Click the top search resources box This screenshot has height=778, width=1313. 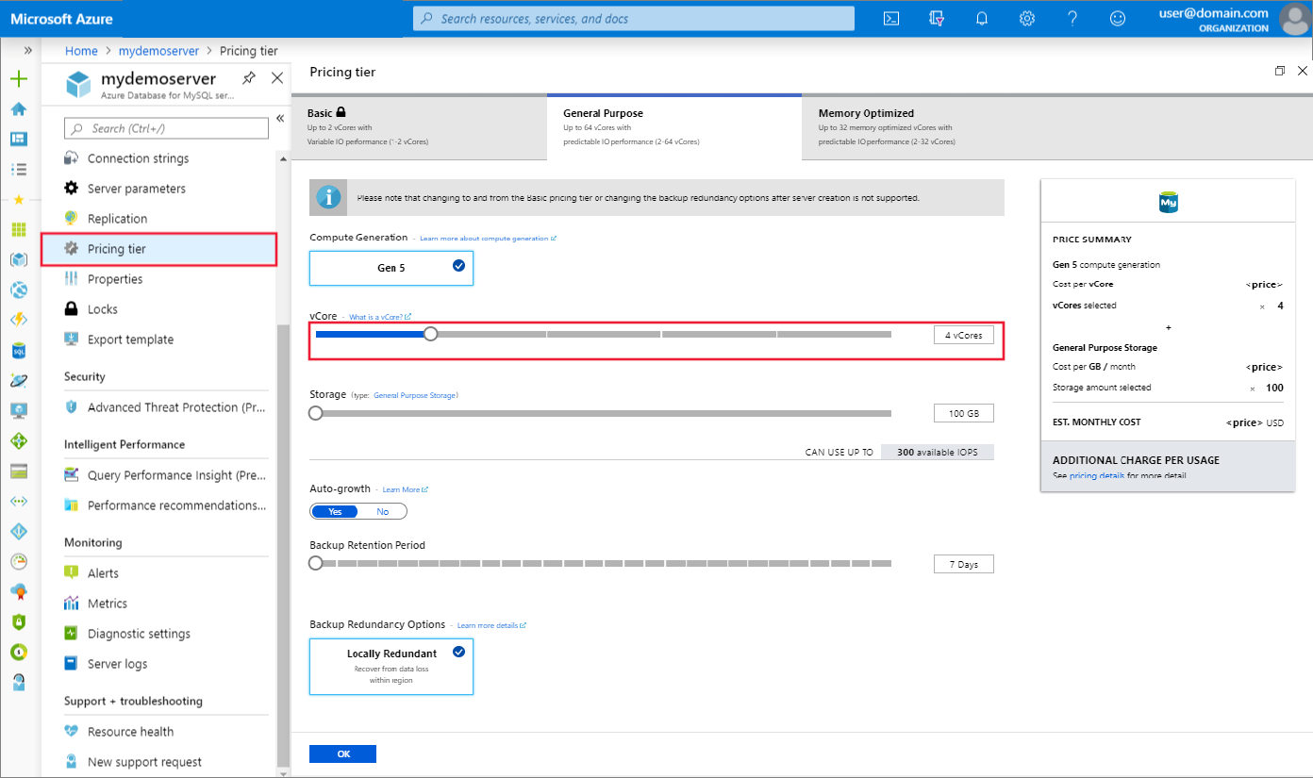coord(634,18)
